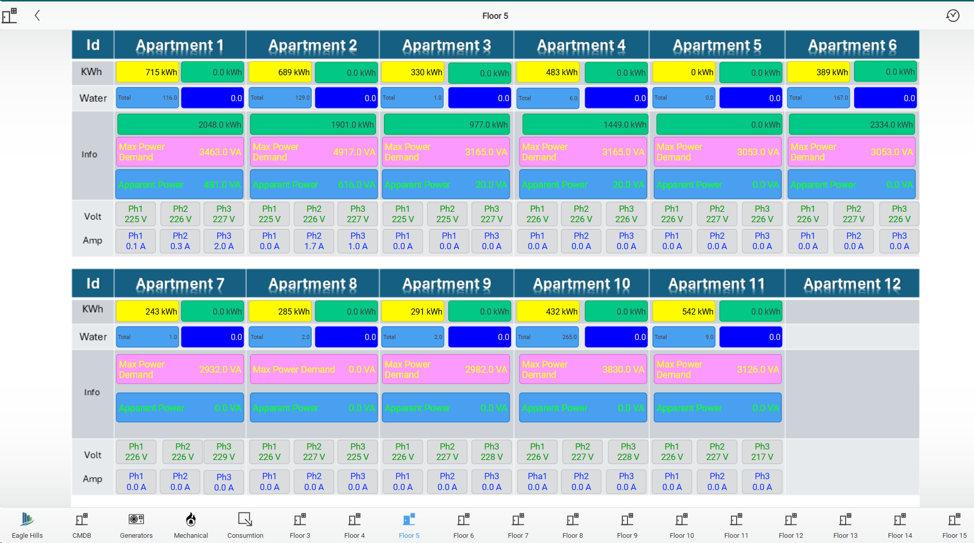
Task: Click Apartment 2 yellow 689 kWh box
Action: coord(280,73)
